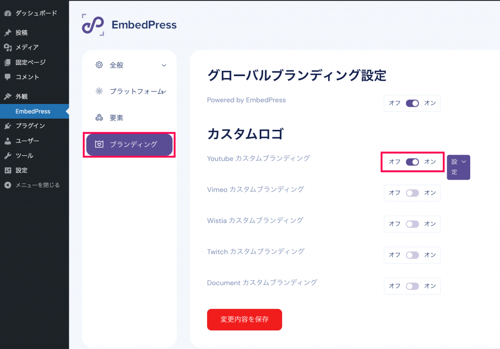The image size is (500, 349).
Task: Click the 要素 elements icon
Action: (x=99, y=118)
